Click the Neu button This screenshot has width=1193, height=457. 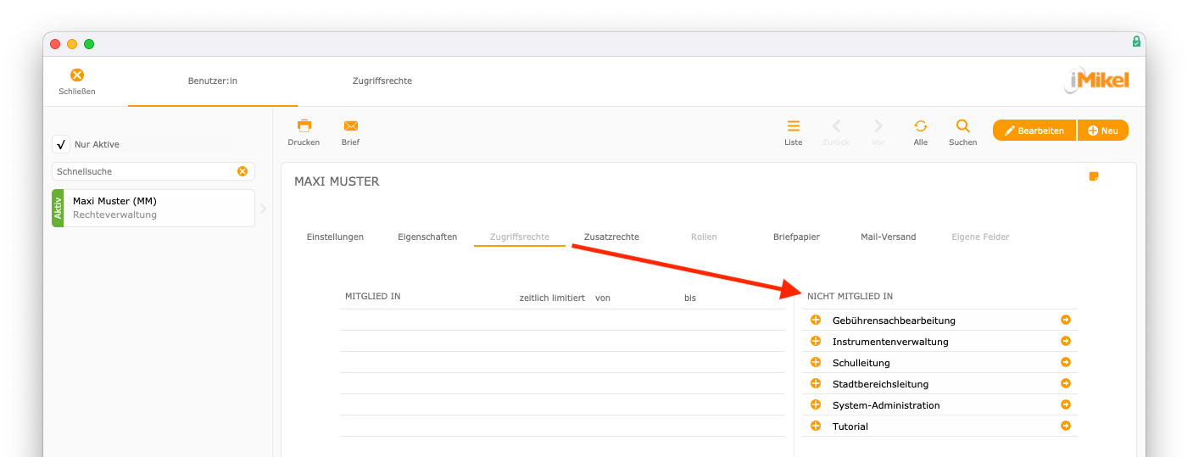click(1103, 131)
